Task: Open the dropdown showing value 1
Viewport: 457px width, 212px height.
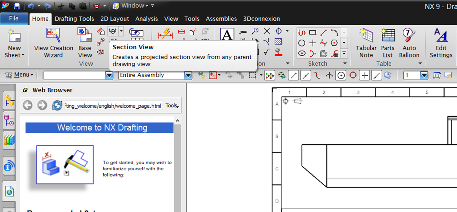Action: 424,75
